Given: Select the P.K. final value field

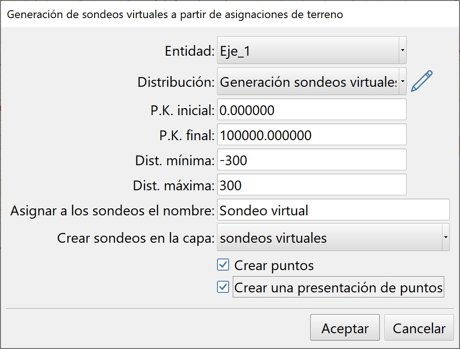Looking at the screenshot, I should click(311, 135).
